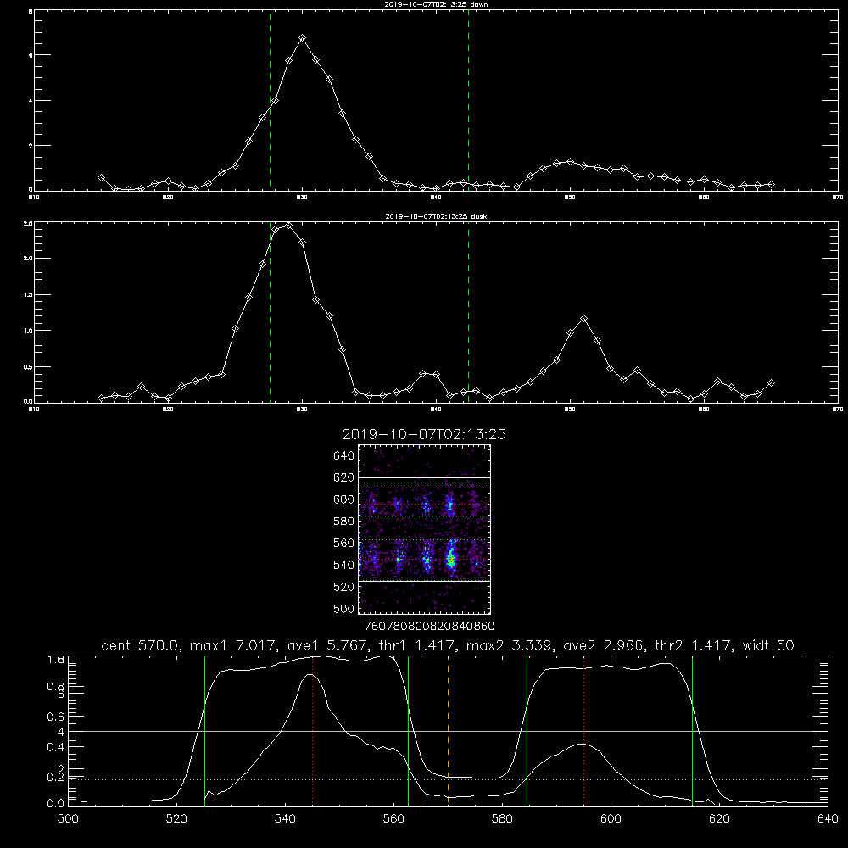Click the dusk plot y-axis label 1.5

coord(28,295)
